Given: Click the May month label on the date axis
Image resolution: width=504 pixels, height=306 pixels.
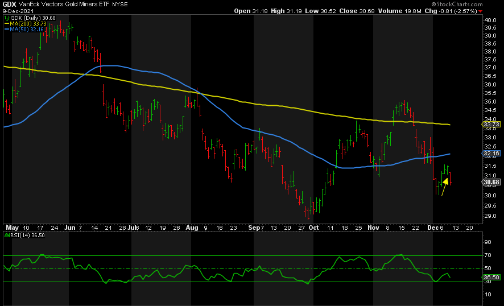Looking at the screenshot, I should 12,228.
